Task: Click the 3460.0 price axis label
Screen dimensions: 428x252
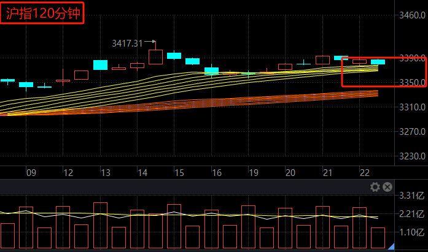Action: 412,15
